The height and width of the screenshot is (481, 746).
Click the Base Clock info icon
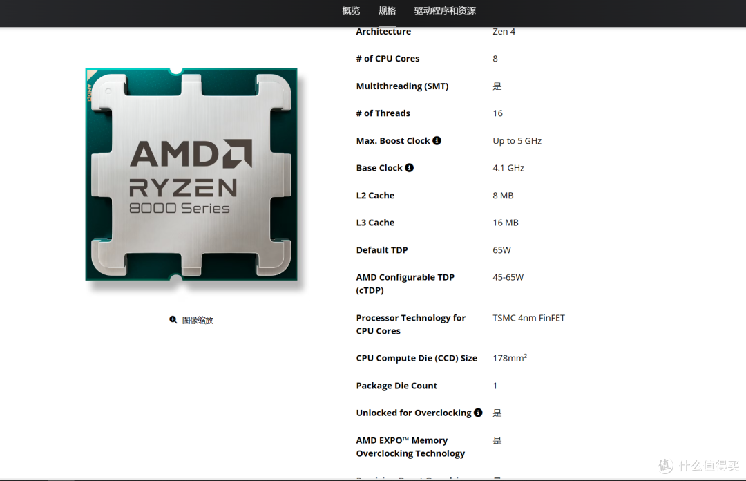click(409, 168)
